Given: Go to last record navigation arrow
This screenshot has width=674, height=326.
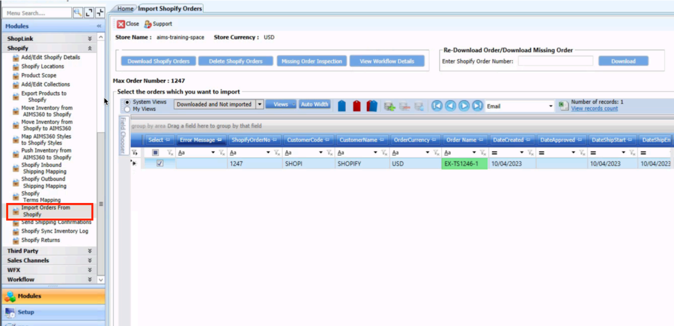Looking at the screenshot, I should click(x=477, y=106).
